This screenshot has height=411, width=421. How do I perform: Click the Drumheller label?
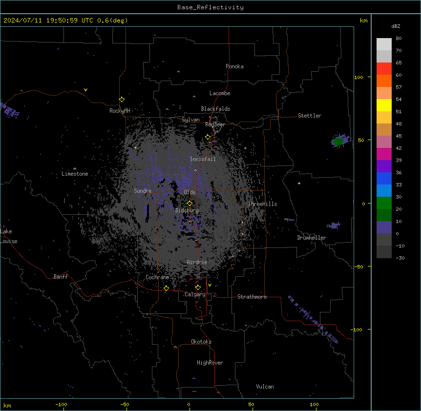click(x=312, y=238)
